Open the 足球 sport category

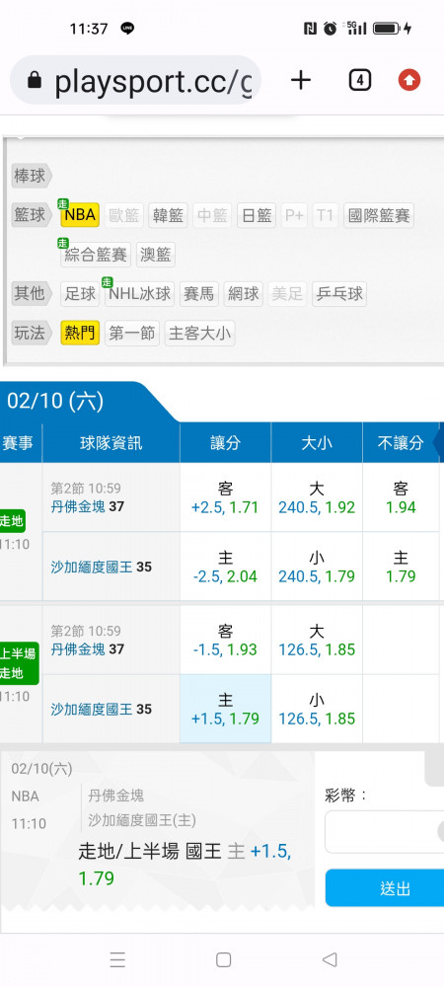click(80, 294)
